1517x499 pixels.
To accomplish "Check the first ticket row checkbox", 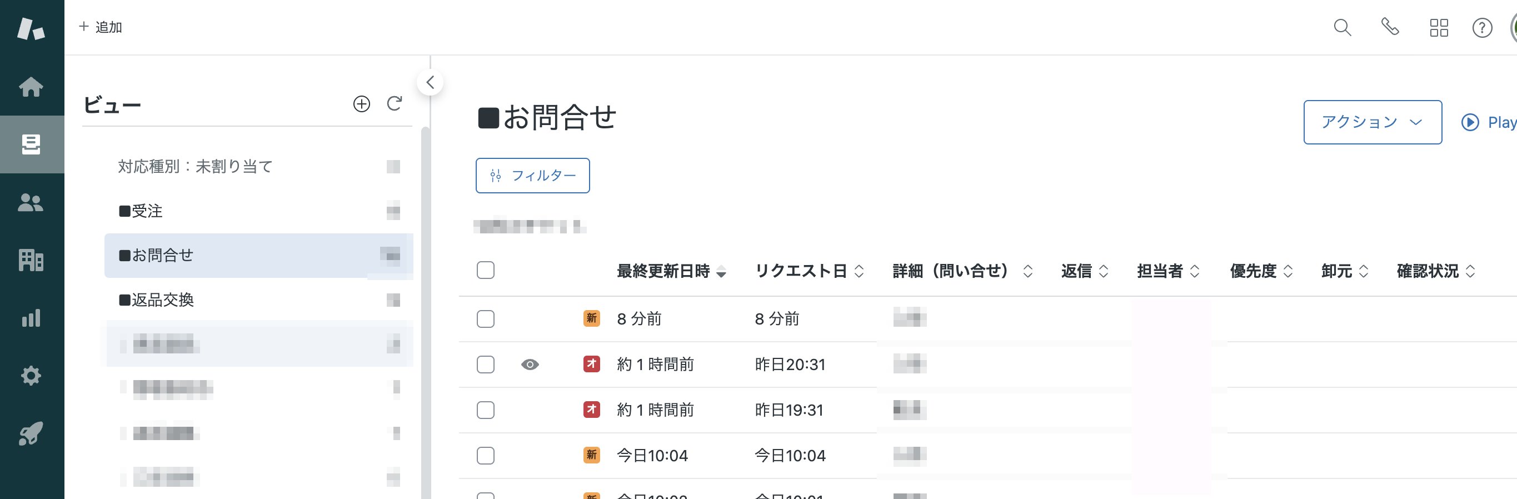I will coord(485,319).
